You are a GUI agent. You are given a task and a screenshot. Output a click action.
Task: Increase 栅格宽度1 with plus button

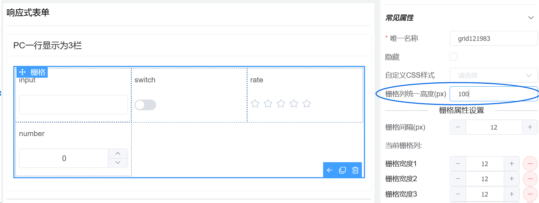pyautogui.click(x=512, y=164)
